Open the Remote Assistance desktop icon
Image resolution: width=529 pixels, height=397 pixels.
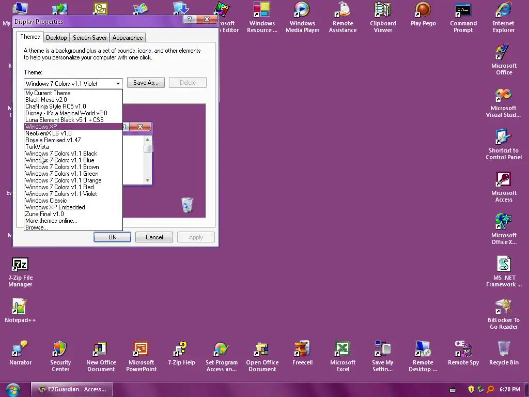point(343,18)
